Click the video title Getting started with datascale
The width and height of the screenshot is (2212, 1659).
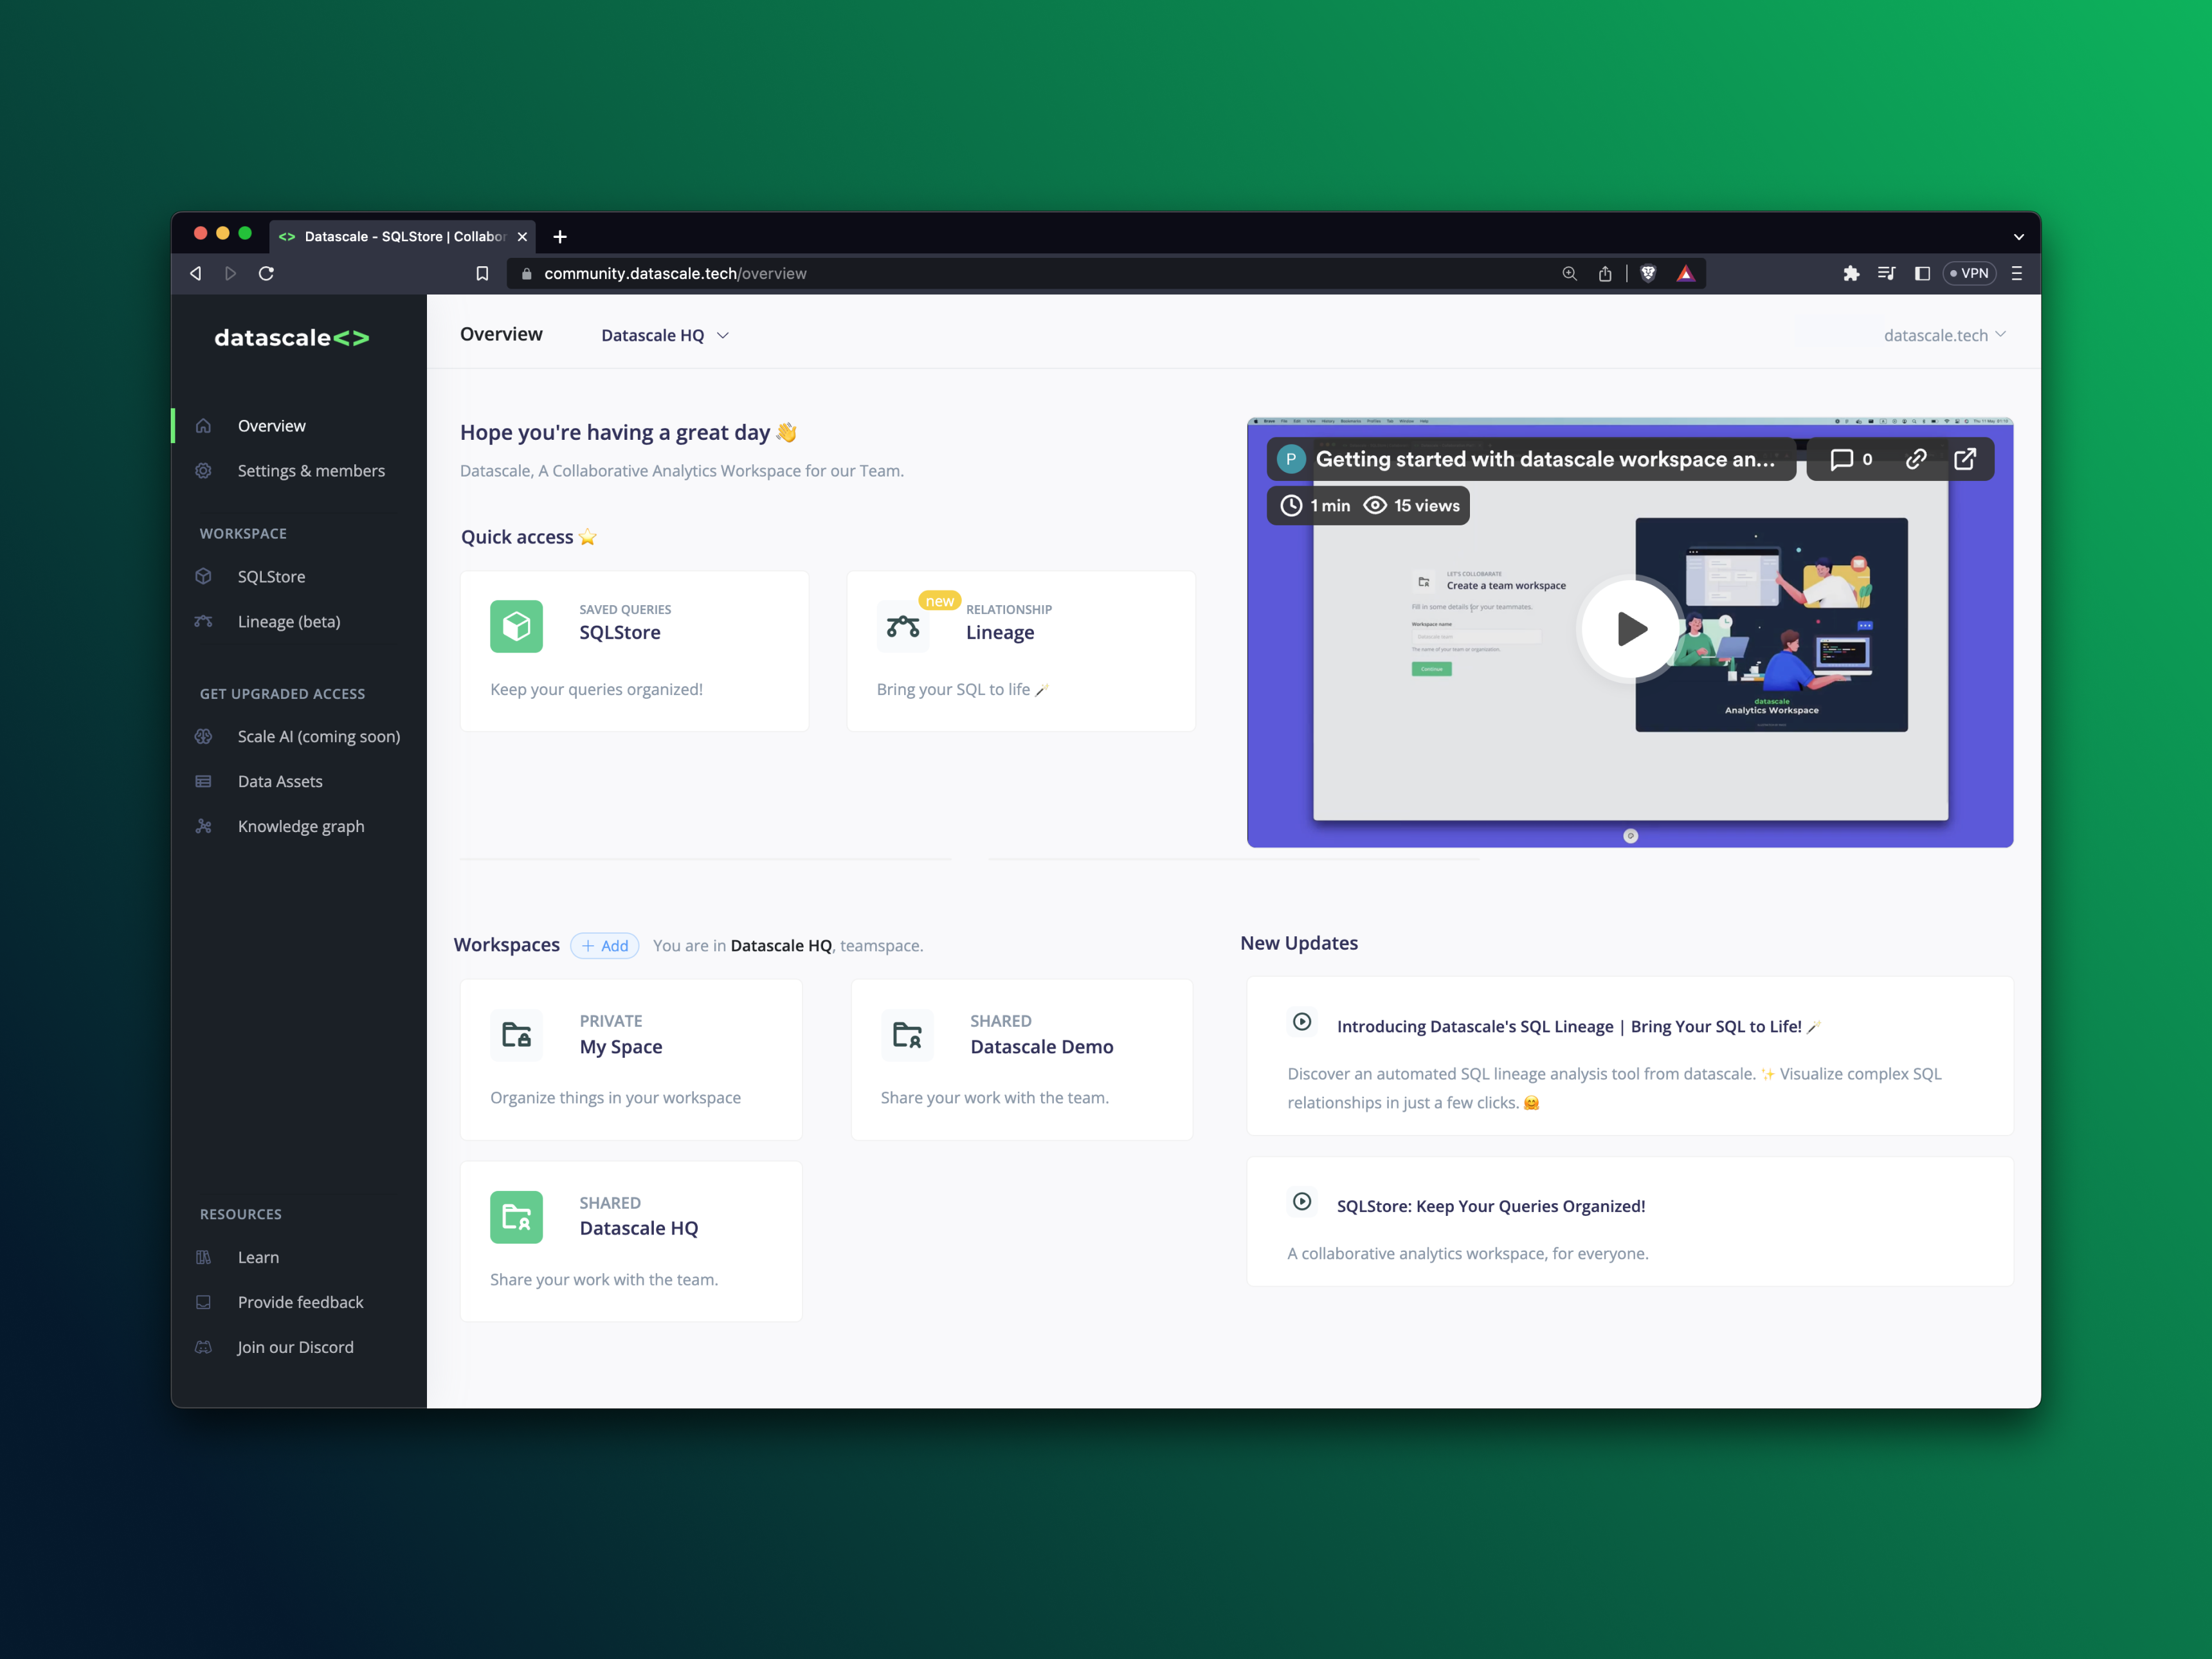[x=1545, y=459]
